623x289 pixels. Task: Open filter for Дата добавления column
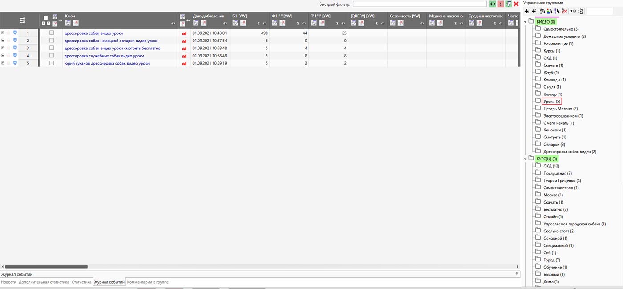(196, 23)
